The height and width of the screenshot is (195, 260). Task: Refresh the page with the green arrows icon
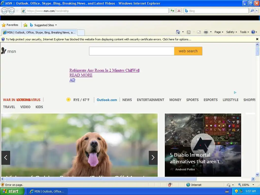coord(172,11)
